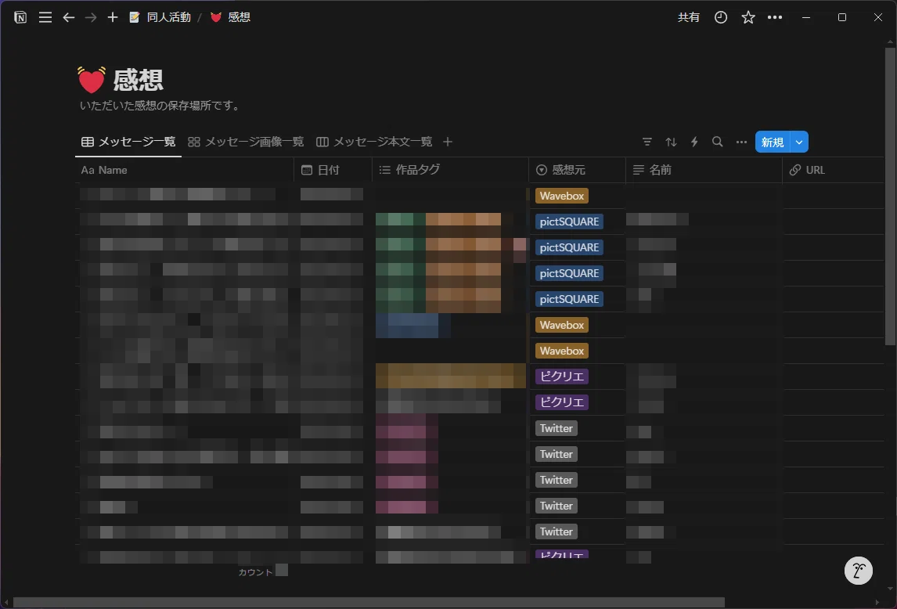This screenshot has width=897, height=609.
Task: Select Wavebox tag in first row
Action: [562, 196]
